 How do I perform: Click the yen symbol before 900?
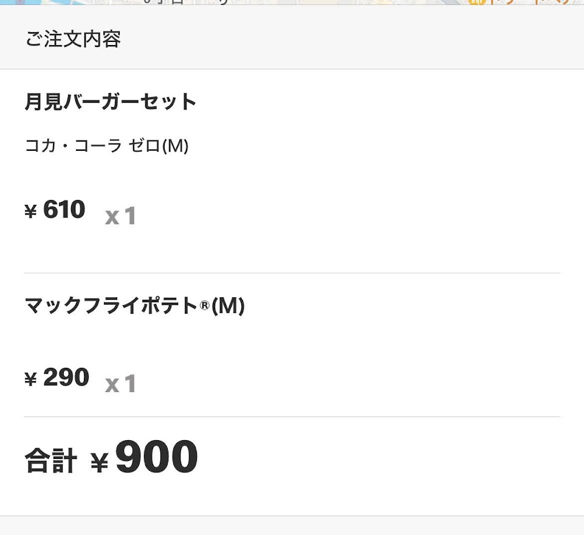[x=99, y=463]
